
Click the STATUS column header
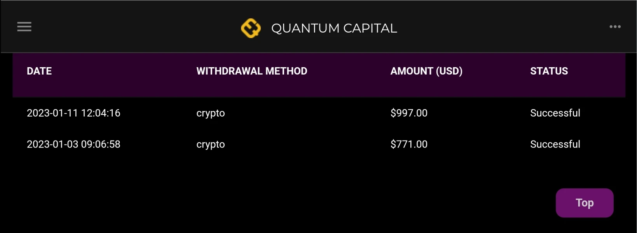(549, 71)
